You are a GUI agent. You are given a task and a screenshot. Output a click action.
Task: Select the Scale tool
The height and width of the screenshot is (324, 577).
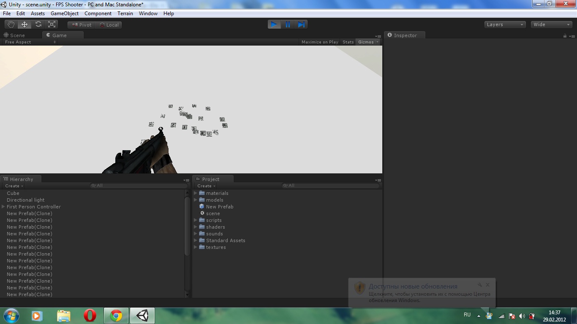click(52, 24)
